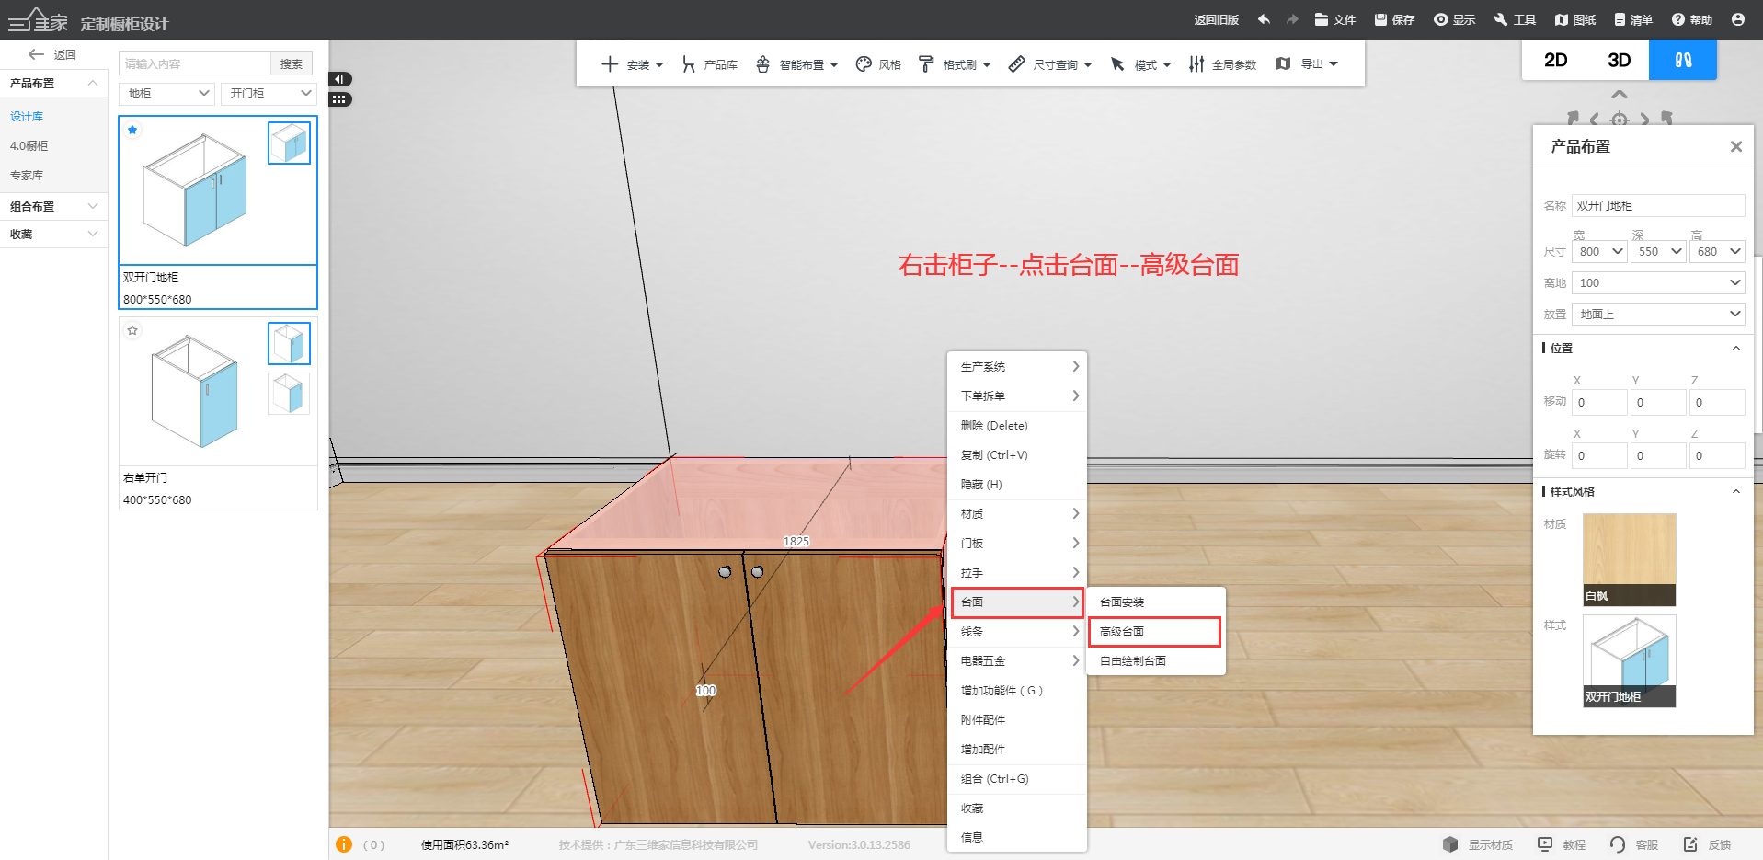Open the 清单 list view
This screenshot has height=860, width=1763.
(x=1632, y=19)
